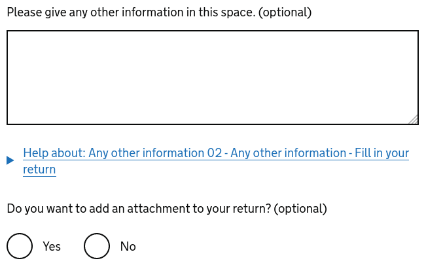This screenshot has width=426, height=269.
Task: Grab diagonal resize handle of text box
Action: (x=413, y=119)
